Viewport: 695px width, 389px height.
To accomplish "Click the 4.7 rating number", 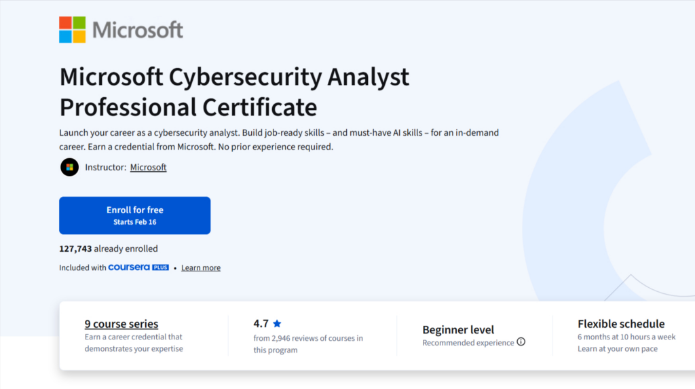I will coord(261,324).
